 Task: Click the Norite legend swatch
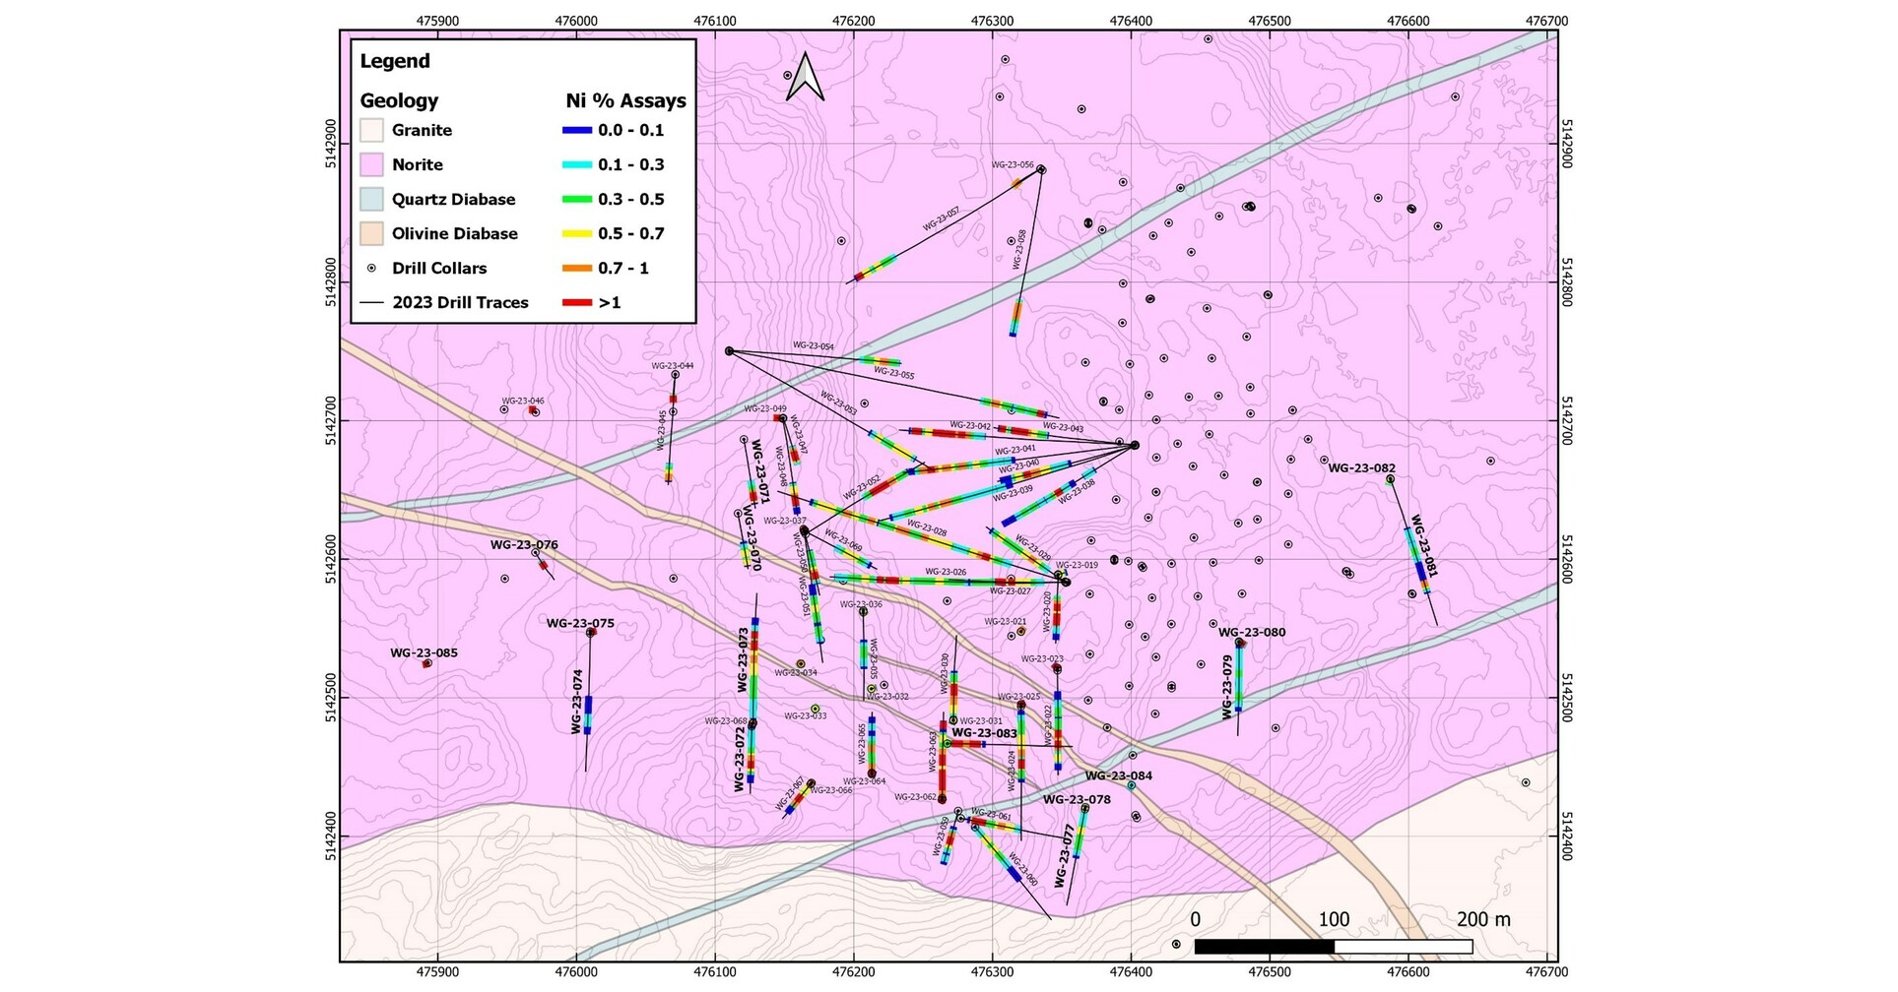pyautogui.click(x=371, y=163)
